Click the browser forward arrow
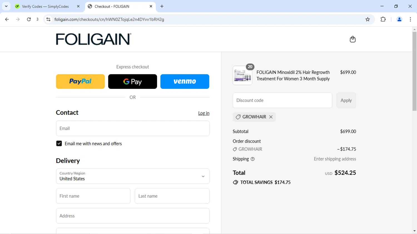The width and height of the screenshot is (417, 234). point(18,19)
